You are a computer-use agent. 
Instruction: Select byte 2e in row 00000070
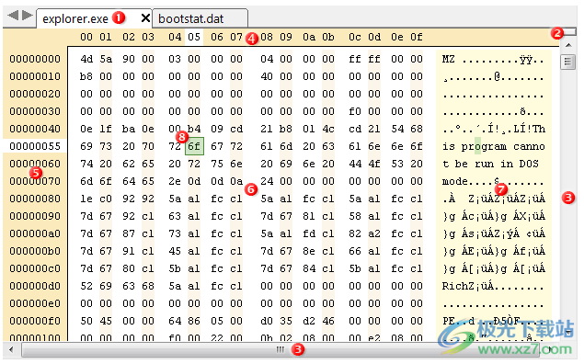click(x=175, y=181)
